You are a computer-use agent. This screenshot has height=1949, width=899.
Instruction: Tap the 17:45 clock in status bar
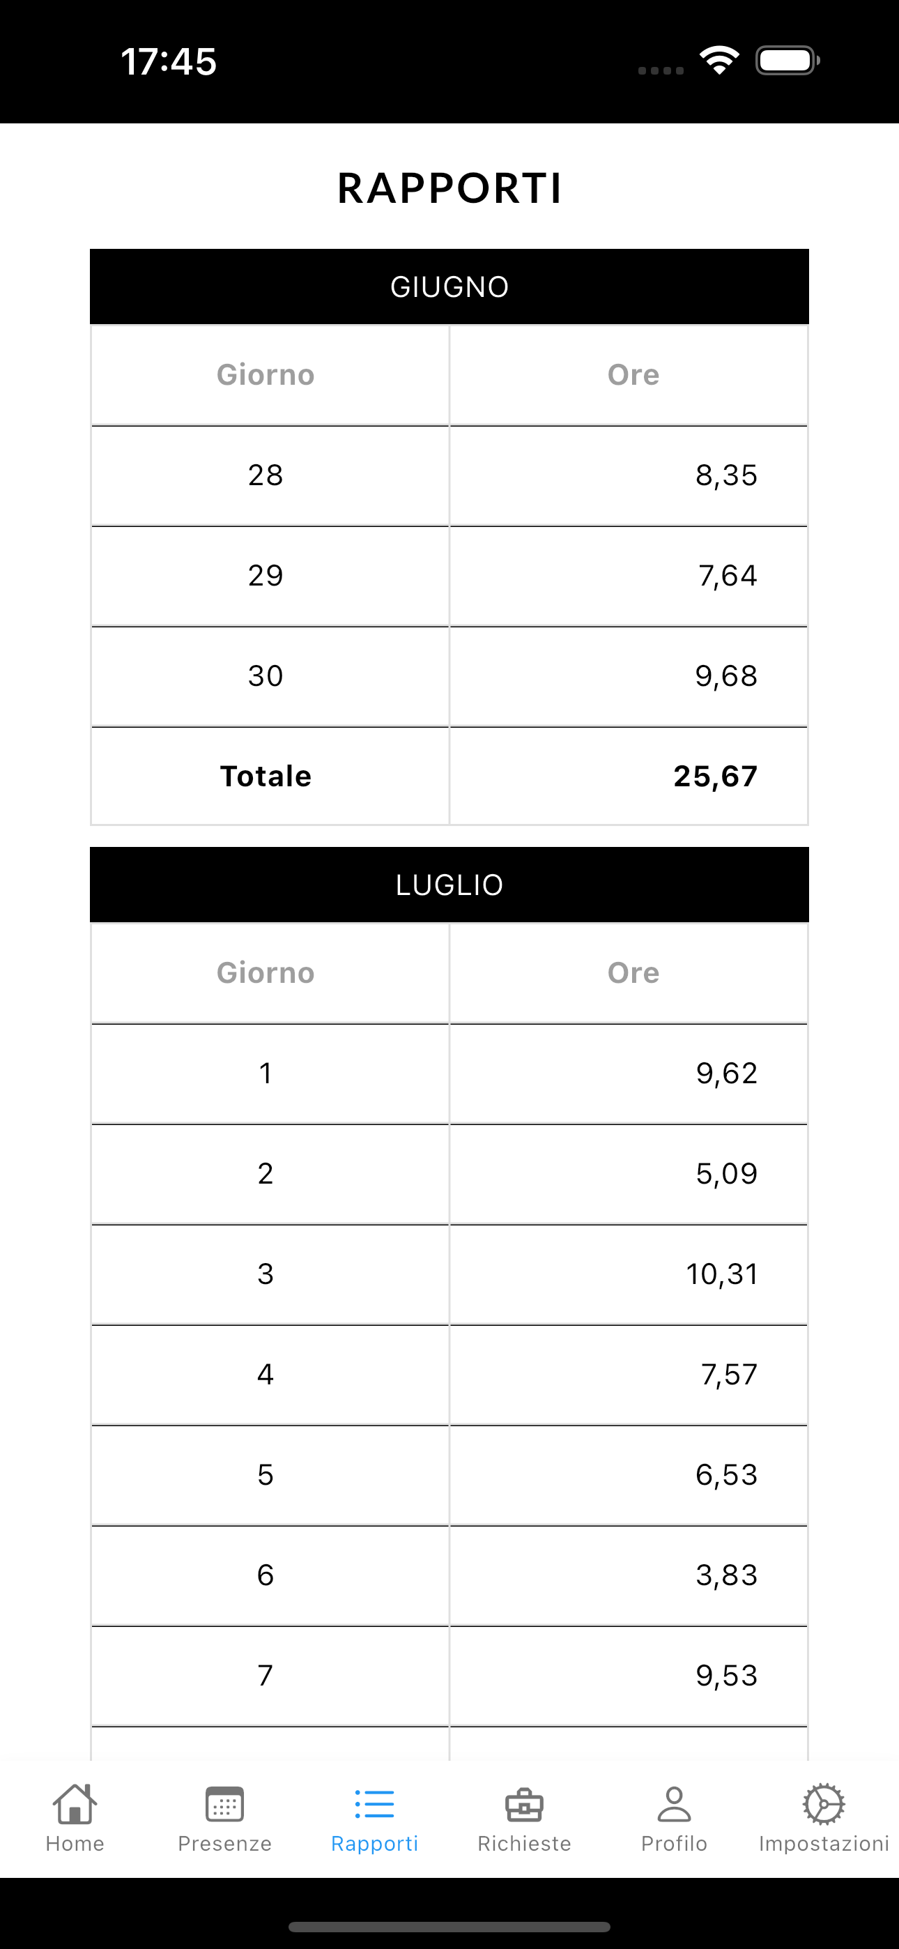coord(169,61)
